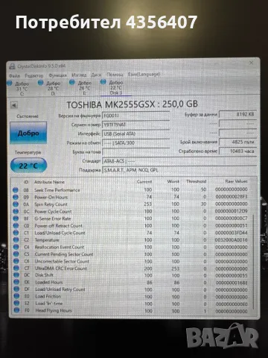Click the CrystalDiskInfo title bar icon
Image resolution: width=268 pixels, height=358 pixels.
pyautogui.click(x=12, y=66)
